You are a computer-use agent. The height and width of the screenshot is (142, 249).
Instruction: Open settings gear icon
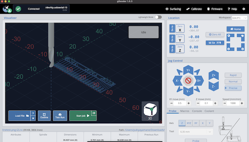pyautogui.click(x=244, y=9)
